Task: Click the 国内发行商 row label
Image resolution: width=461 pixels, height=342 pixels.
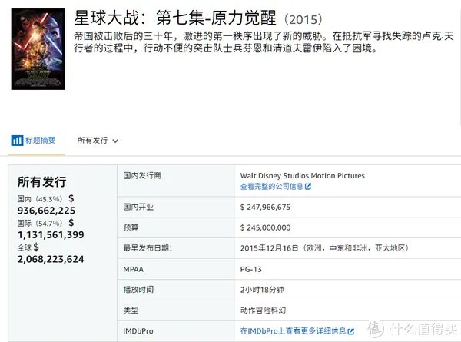Action: point(142,175)
